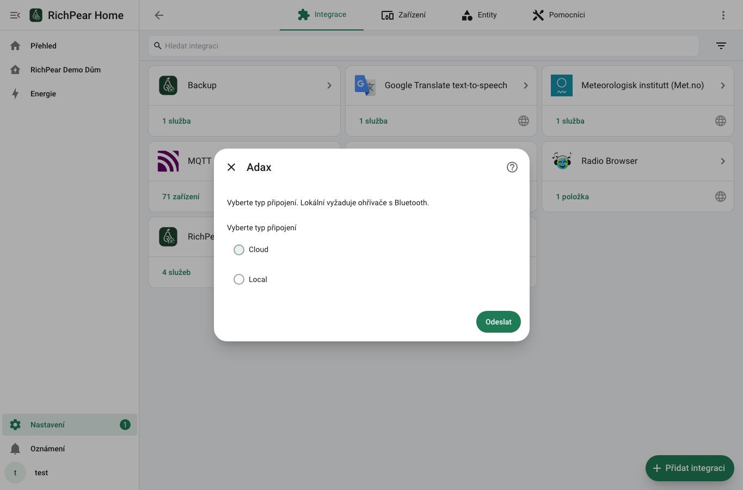Click the Nastavení gear icon
The height and width of the screenshot is (490, 743).
coord(15,425)
